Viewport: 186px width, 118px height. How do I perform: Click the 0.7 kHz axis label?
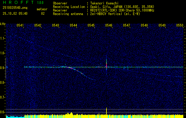coord(2,97)
